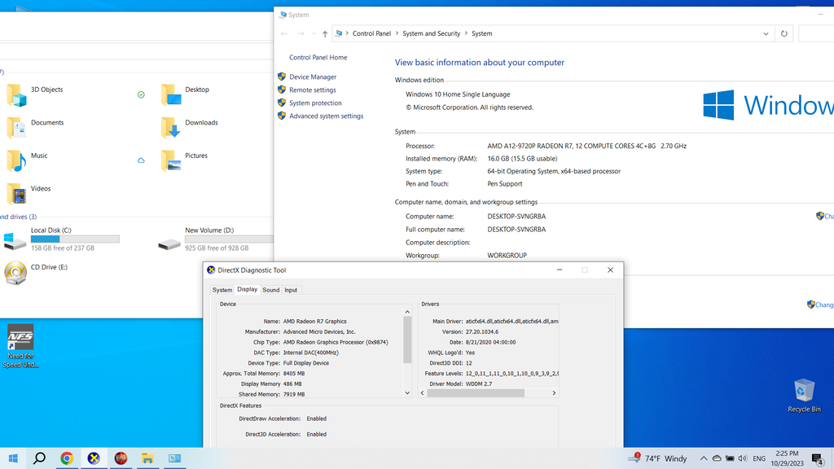Open the Music folder icon
This screenshot has height=469, width=834.
click(16, 160)
